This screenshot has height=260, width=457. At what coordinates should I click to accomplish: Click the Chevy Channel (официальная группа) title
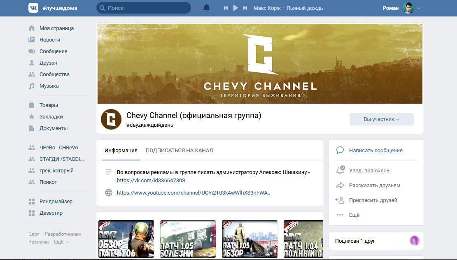click(x=194, y=116)
